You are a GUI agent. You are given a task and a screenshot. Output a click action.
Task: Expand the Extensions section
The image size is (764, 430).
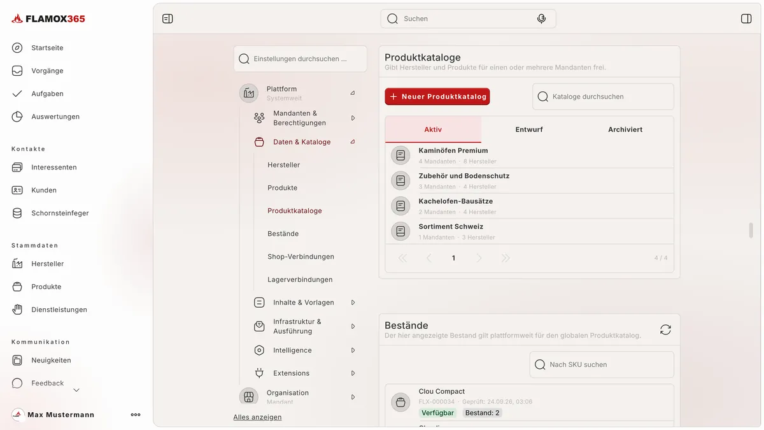pyautogui.click(x=353, y=373)
